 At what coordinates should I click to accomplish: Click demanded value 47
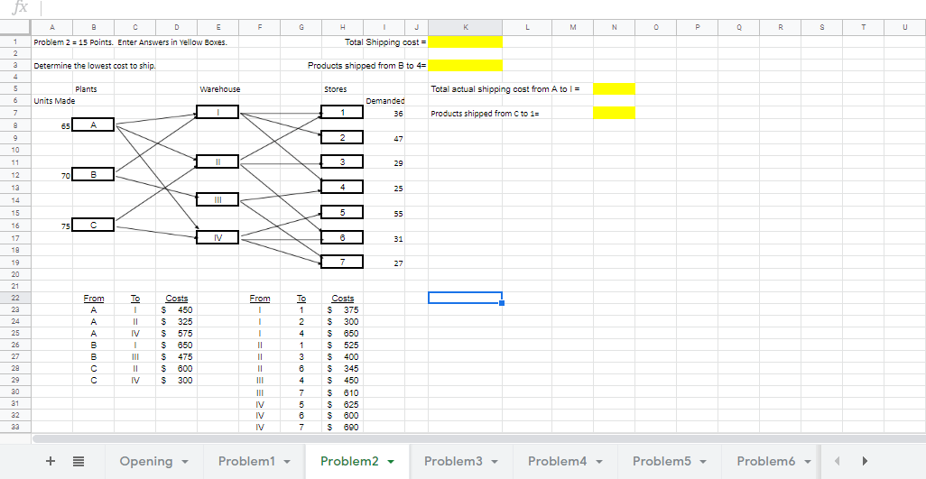pyautogui.click(x=398, y=139)
